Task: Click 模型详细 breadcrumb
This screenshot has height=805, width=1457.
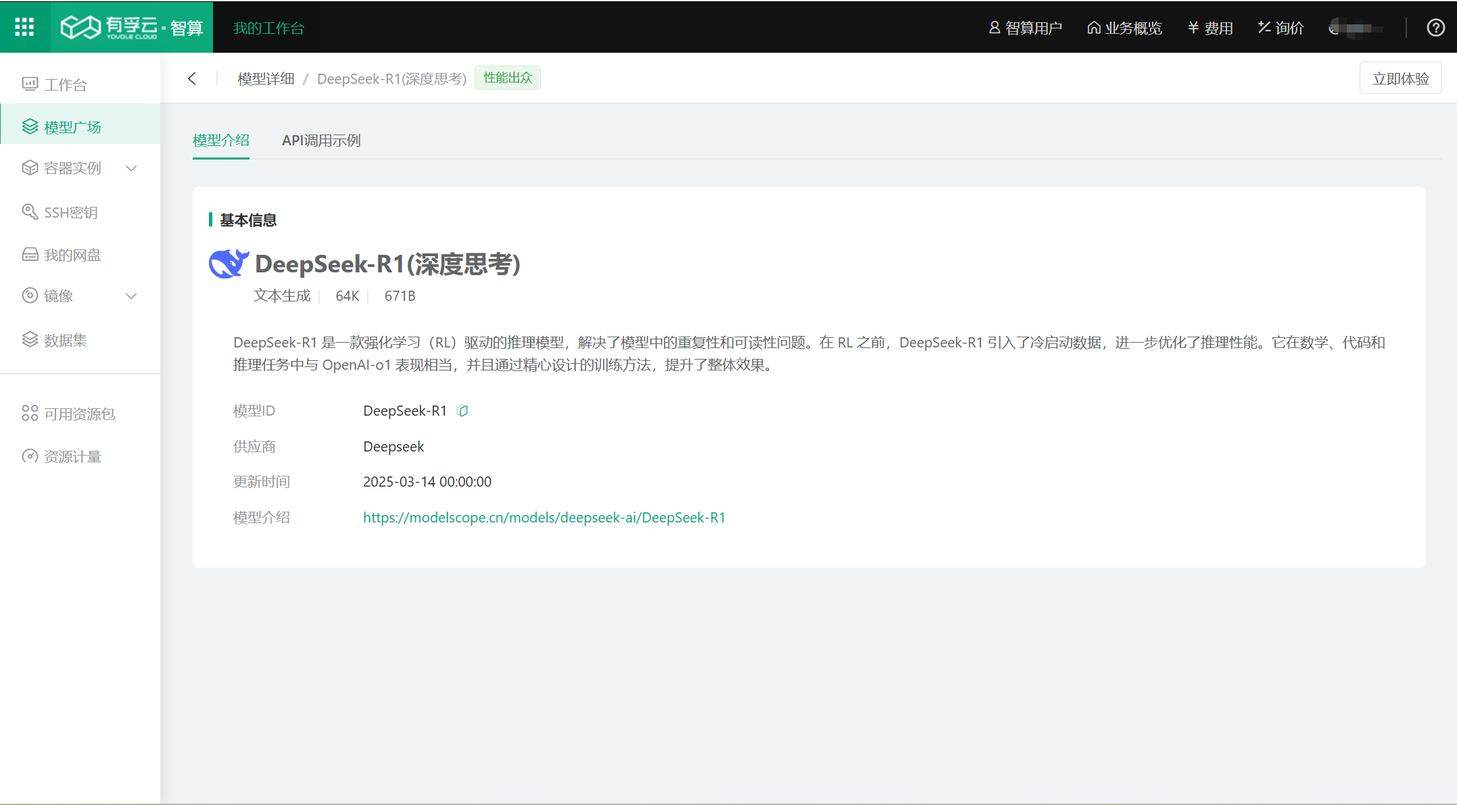Action: (x=266, y=78)
